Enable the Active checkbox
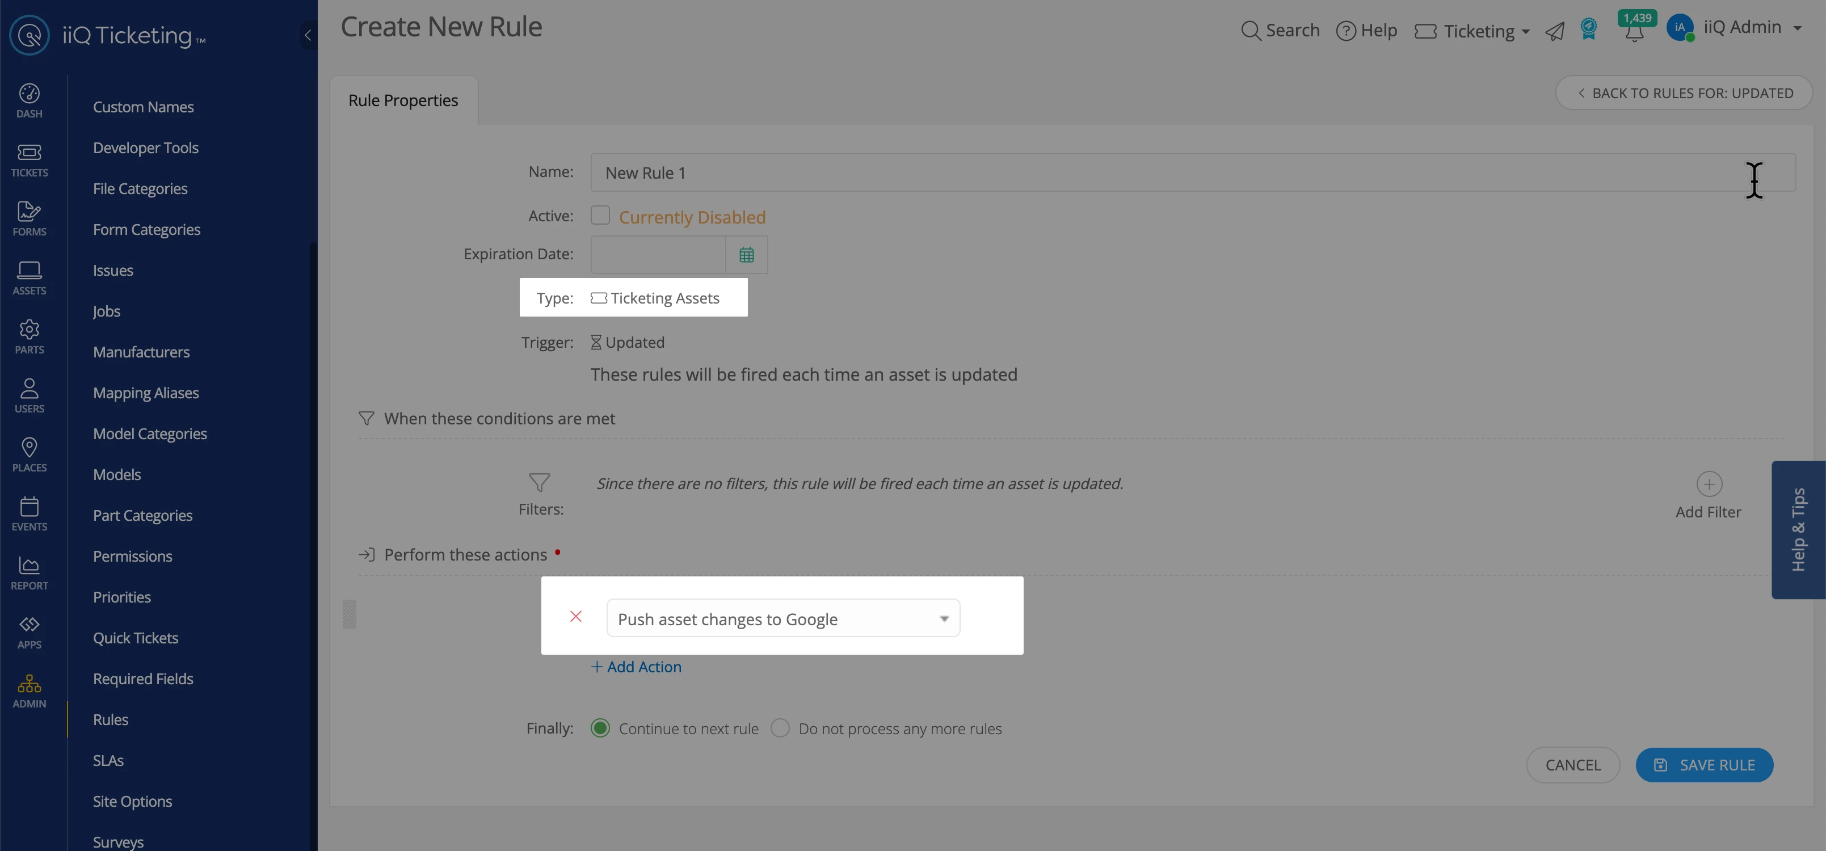The image size is (1826, 851). coord(600,216)
